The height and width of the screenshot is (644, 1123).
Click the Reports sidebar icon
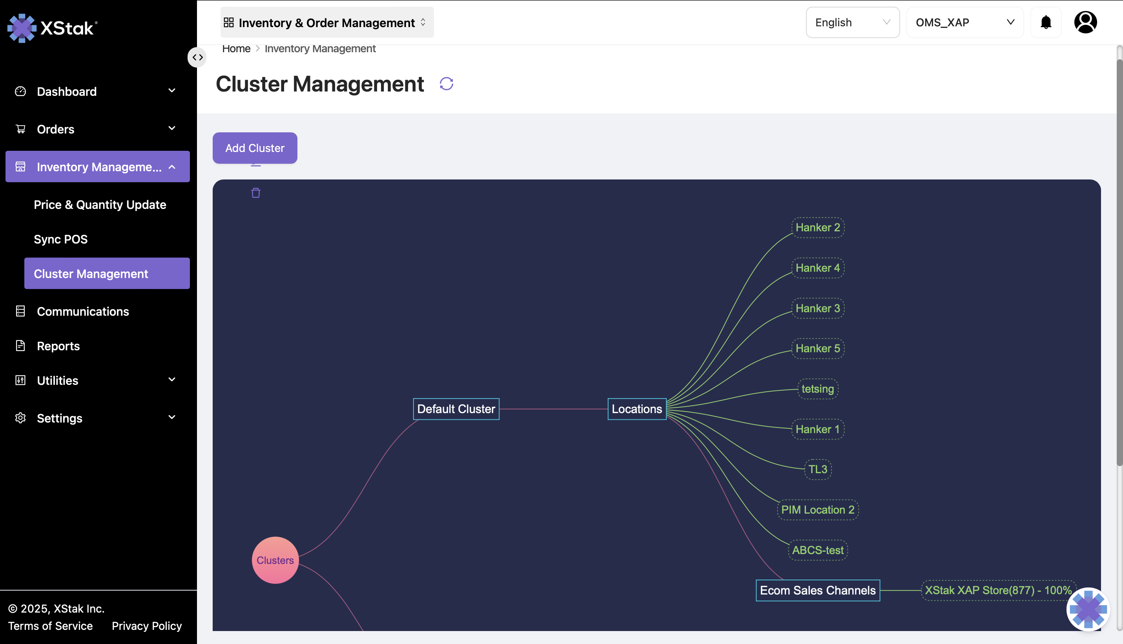(x=20, y=346)
